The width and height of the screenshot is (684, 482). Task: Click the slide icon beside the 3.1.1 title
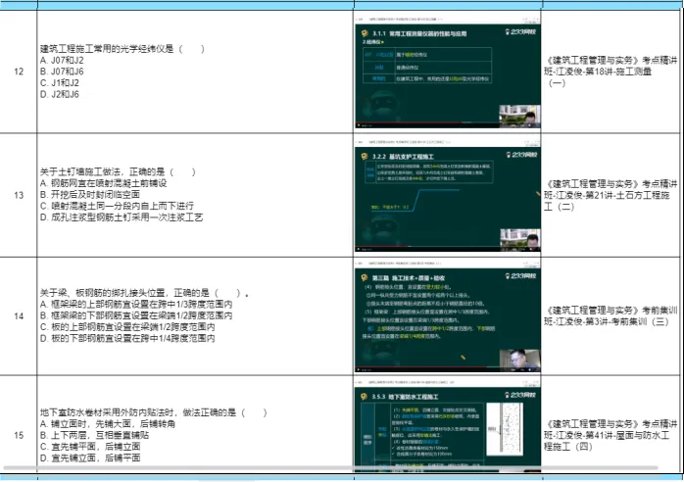coord(365,32)
